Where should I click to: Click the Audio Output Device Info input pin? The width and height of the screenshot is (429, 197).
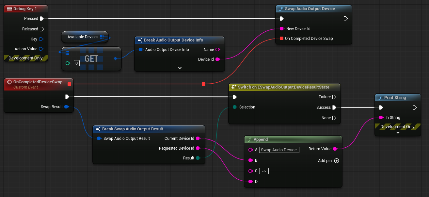(x=141, y=50)
